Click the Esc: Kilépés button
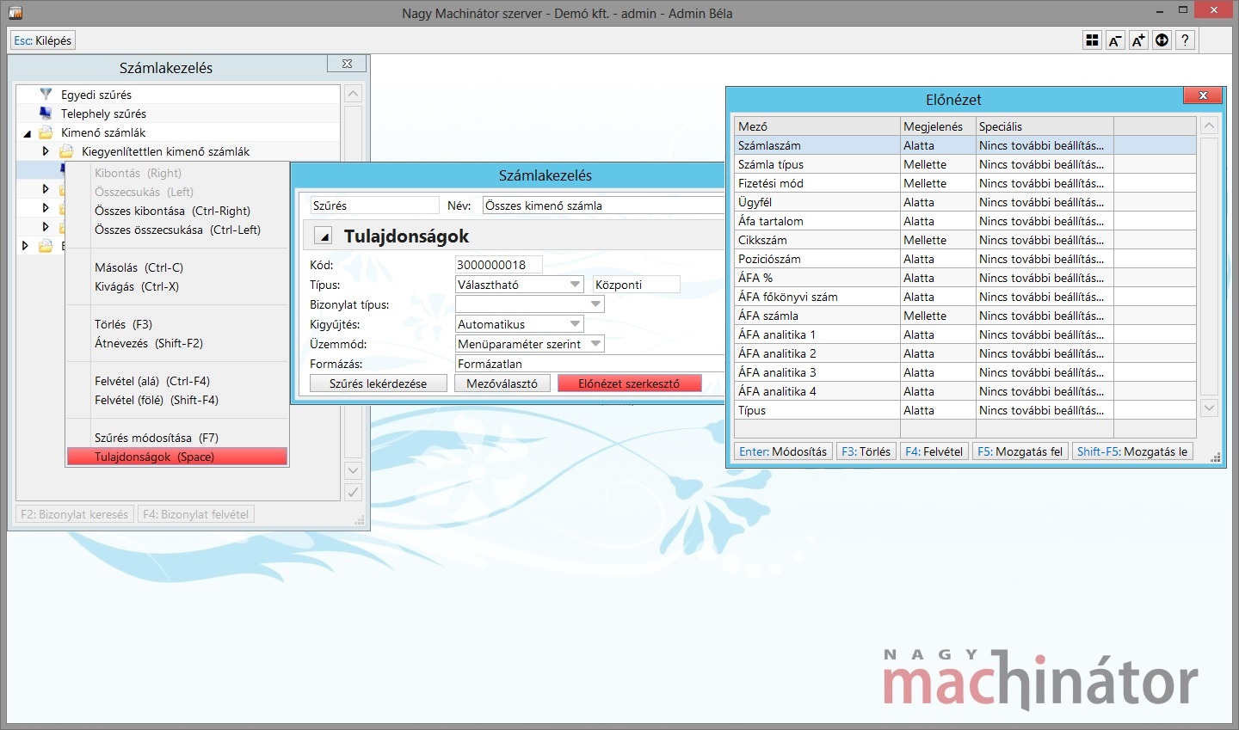 [x=43, y=40]
